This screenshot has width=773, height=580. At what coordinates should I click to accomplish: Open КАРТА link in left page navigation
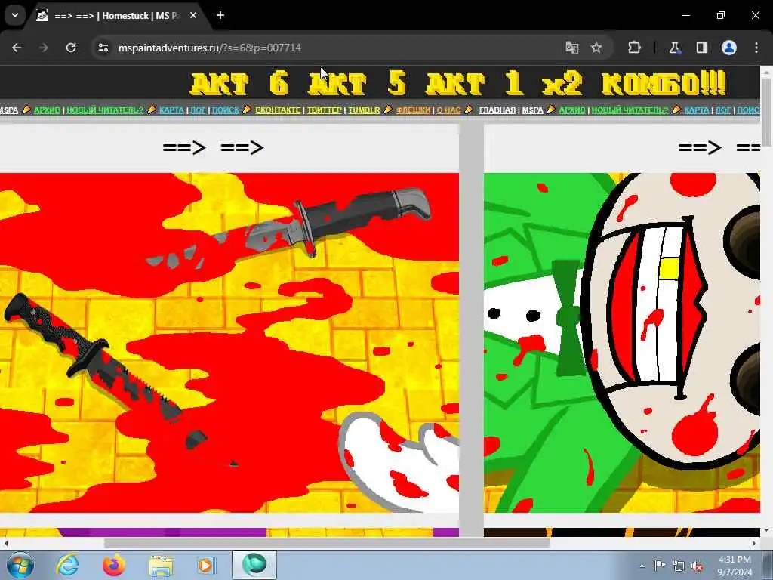point(171,110)
